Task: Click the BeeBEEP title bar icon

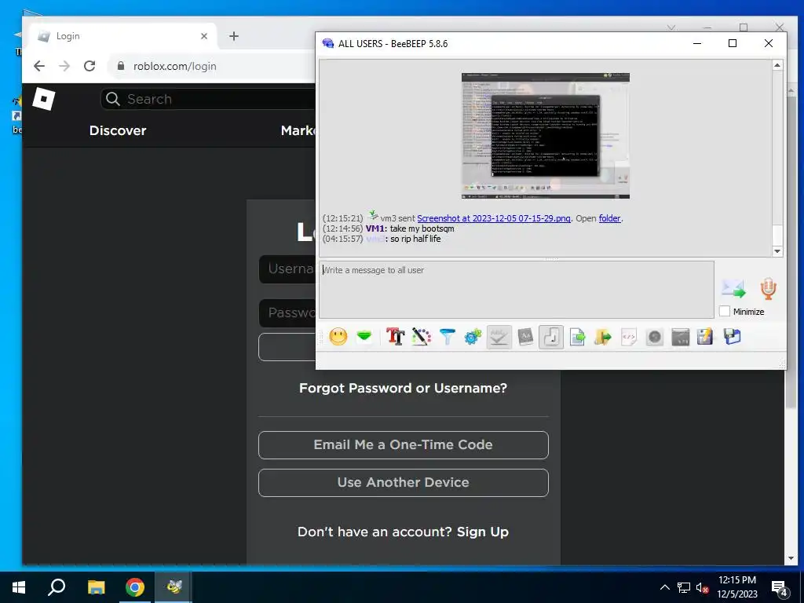Action: point(327,44)
